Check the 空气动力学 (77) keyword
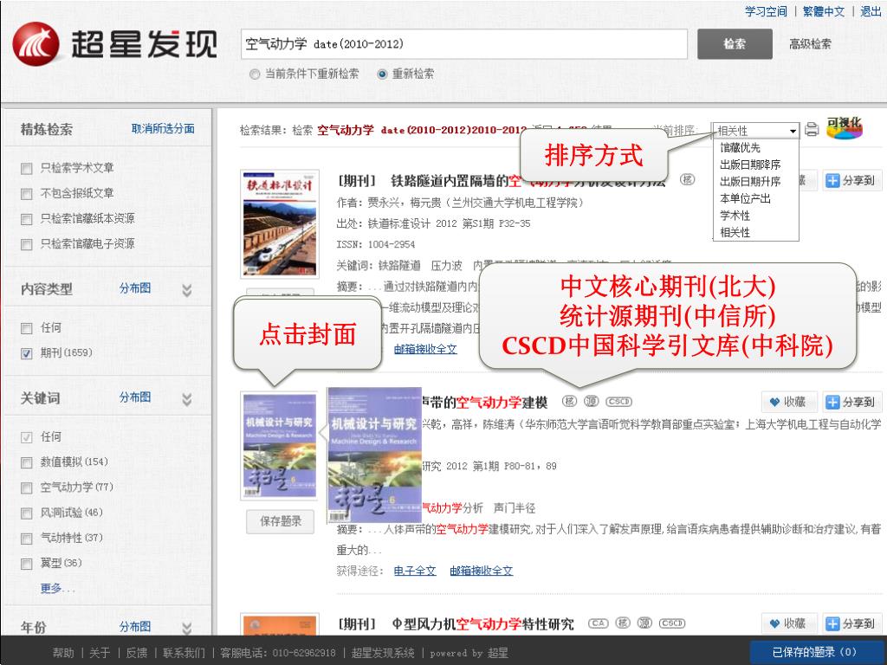 tap(27, 488)
